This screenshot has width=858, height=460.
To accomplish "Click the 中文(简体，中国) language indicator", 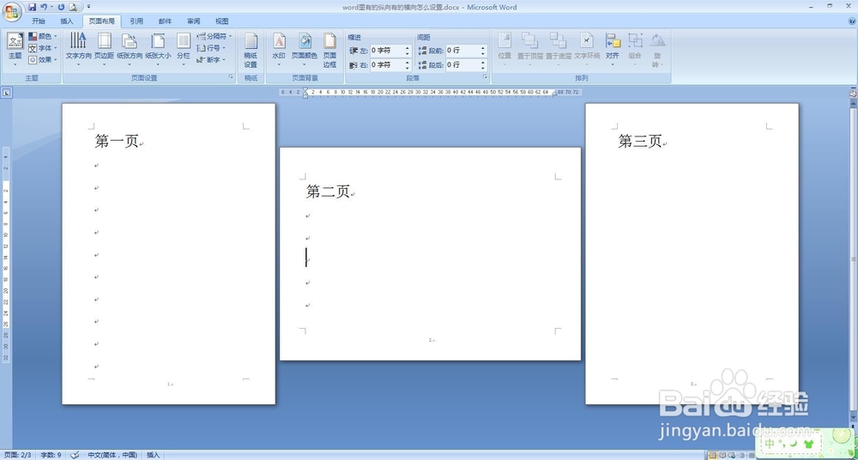I will point(112,455).
